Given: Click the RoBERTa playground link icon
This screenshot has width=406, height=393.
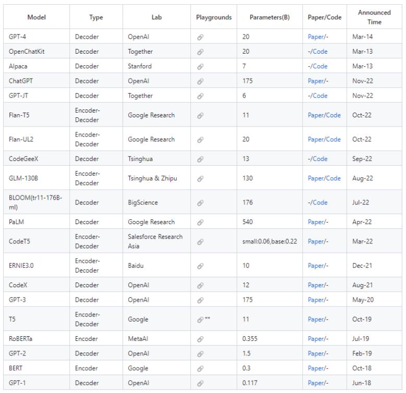Looking at the screenshot, I should (x=200, y=339).
